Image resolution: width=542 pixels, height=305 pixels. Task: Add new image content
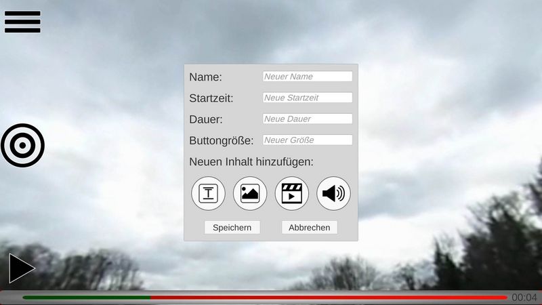coord(250,193)
